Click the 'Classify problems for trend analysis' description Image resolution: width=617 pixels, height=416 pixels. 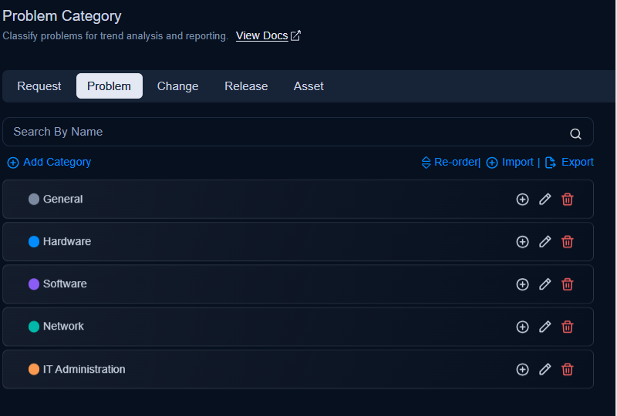(x=115, y=35)
